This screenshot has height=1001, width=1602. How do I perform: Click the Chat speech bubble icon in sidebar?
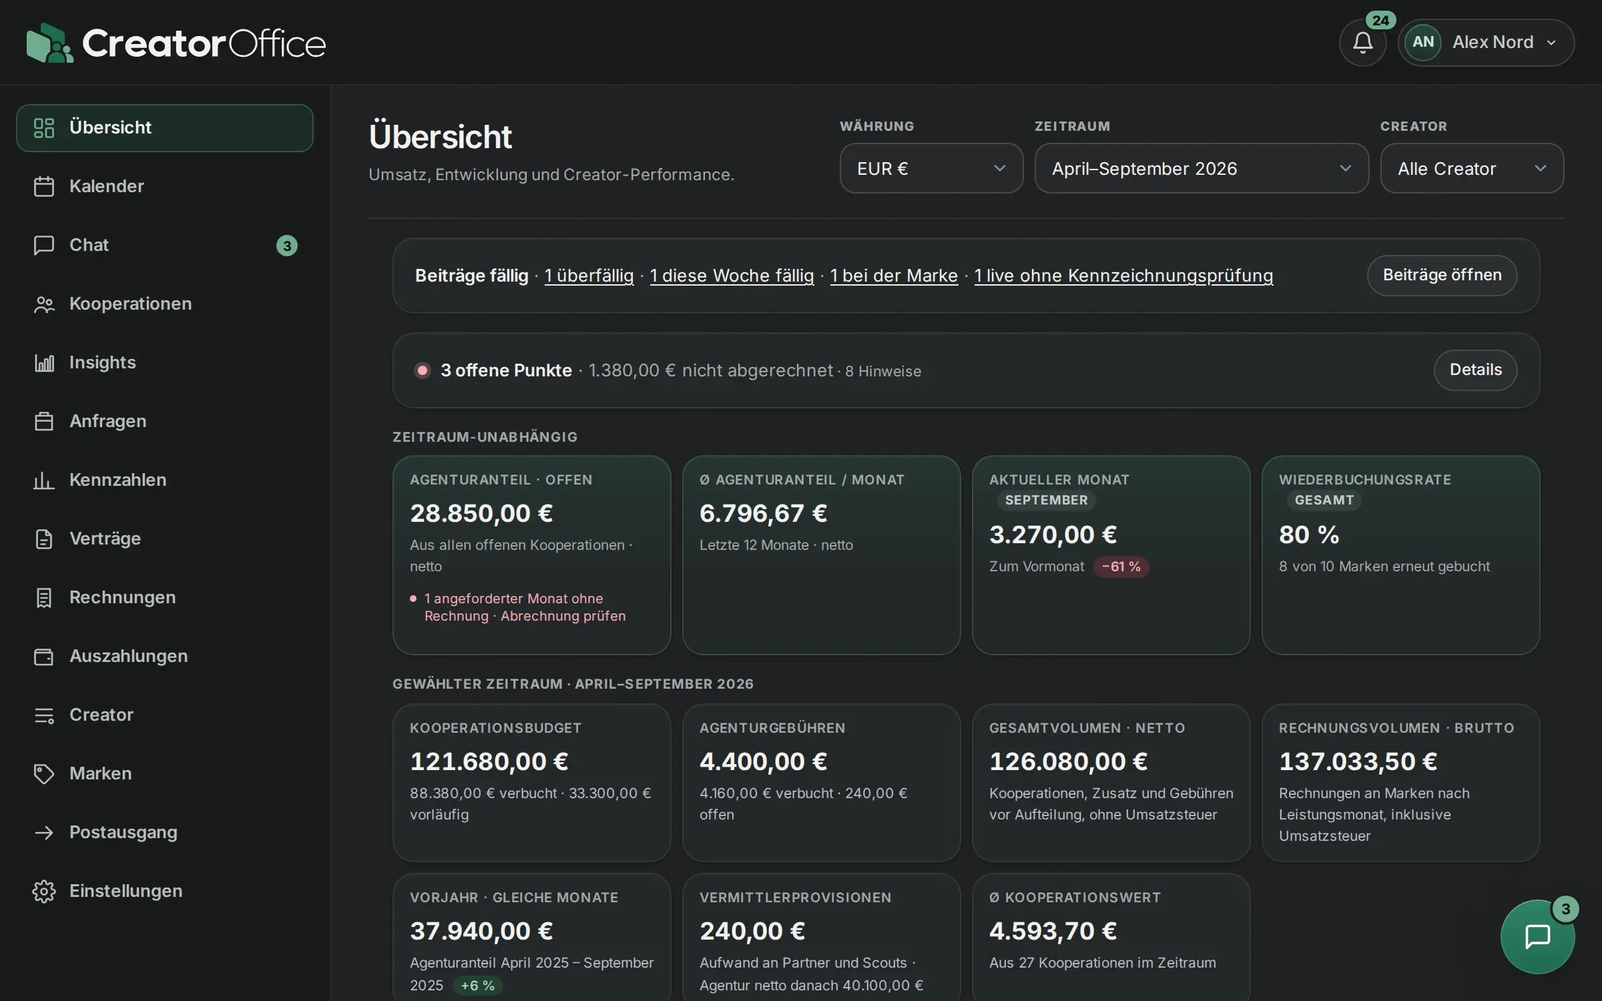tap(44, 245)
